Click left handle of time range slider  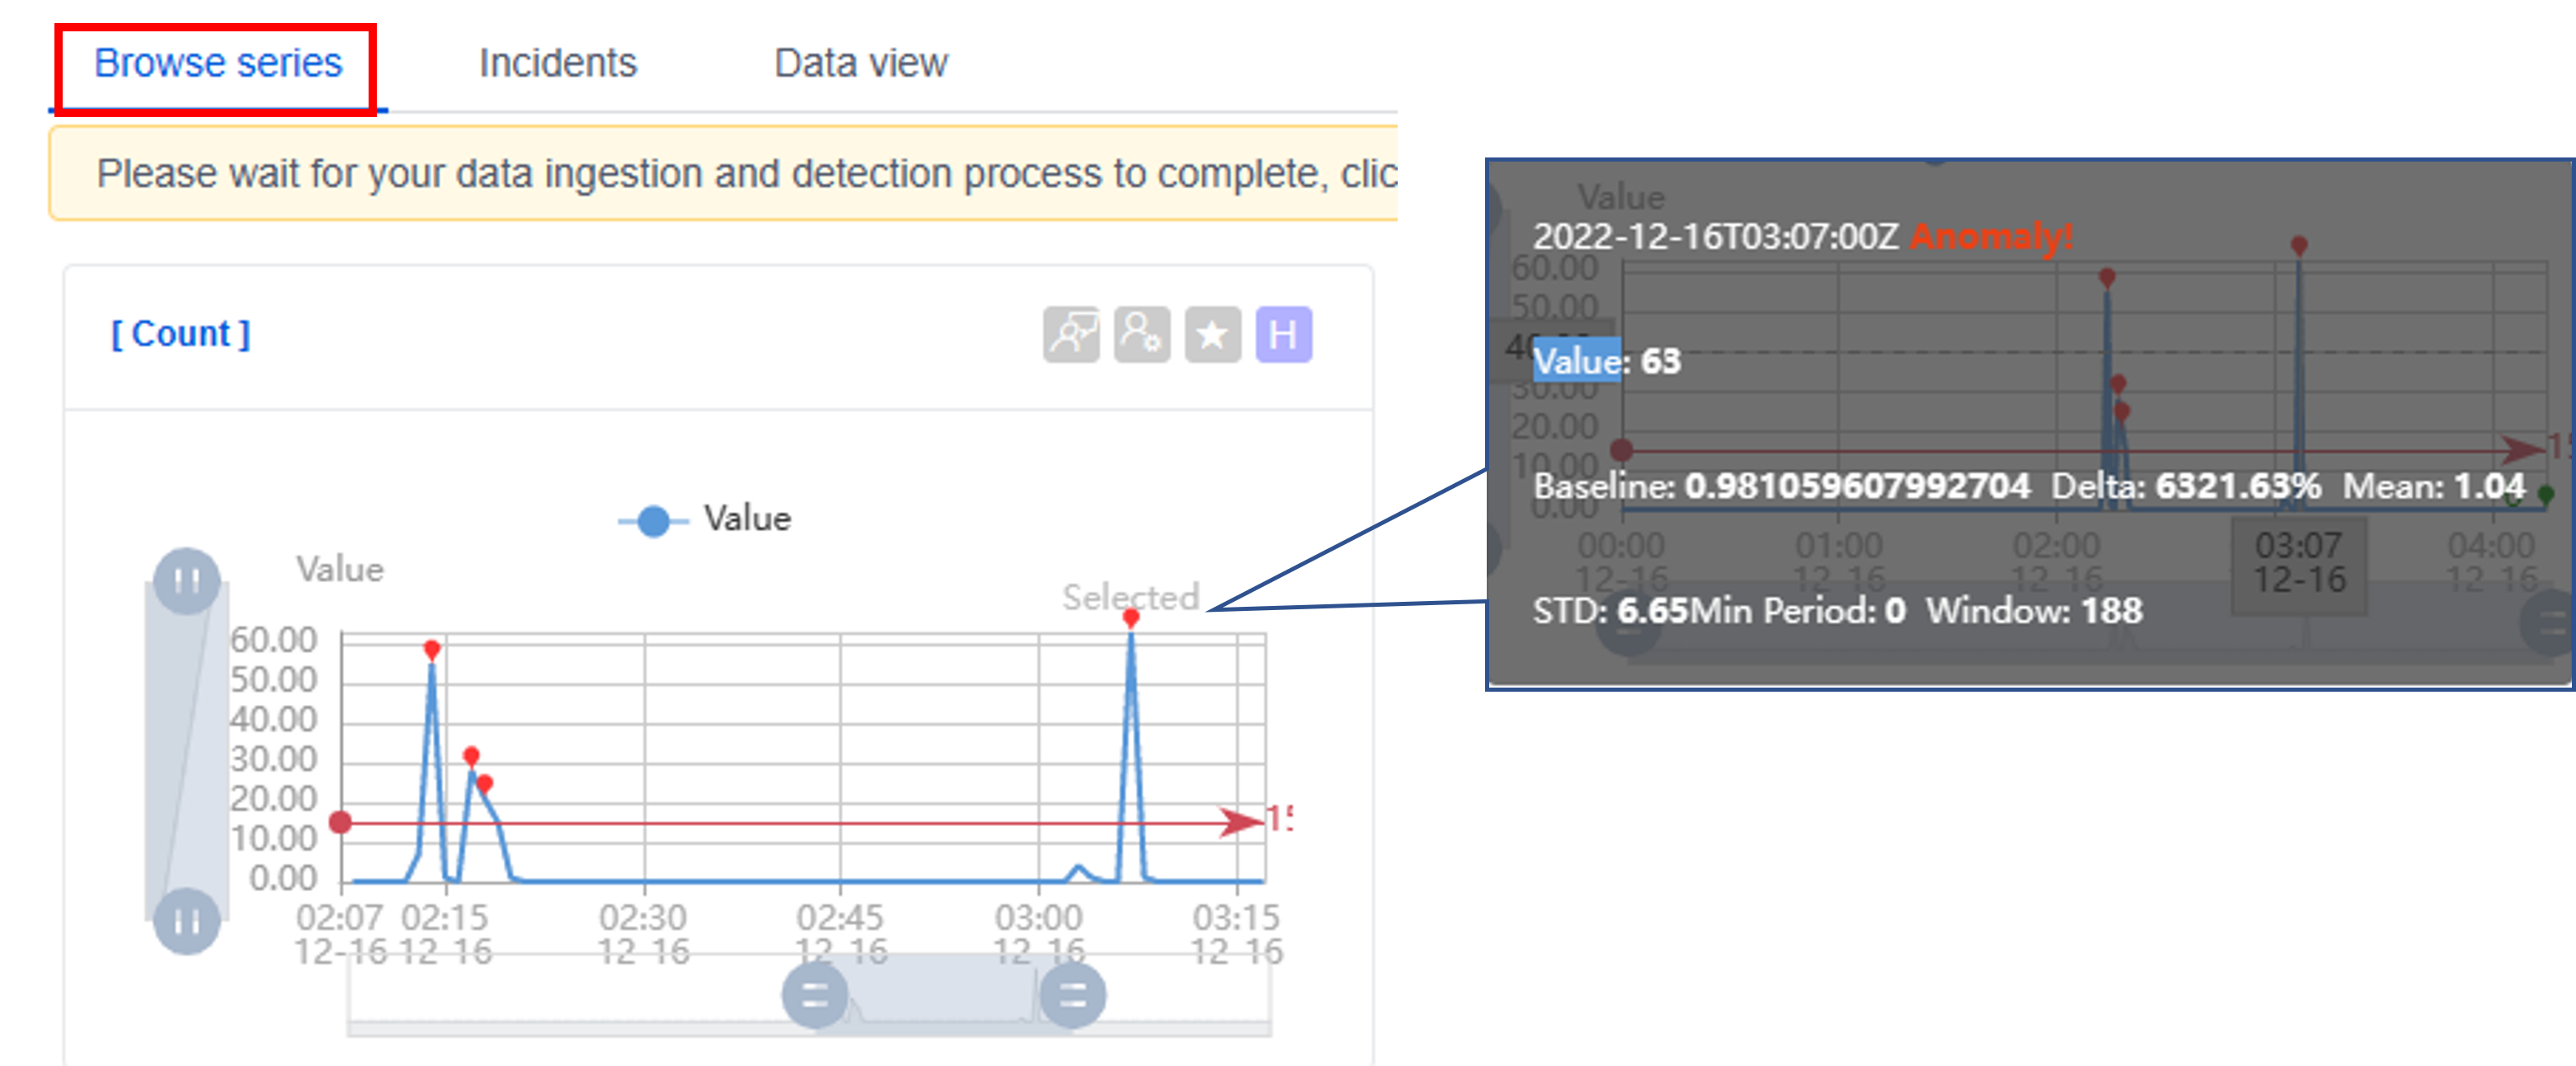point(814,995)
